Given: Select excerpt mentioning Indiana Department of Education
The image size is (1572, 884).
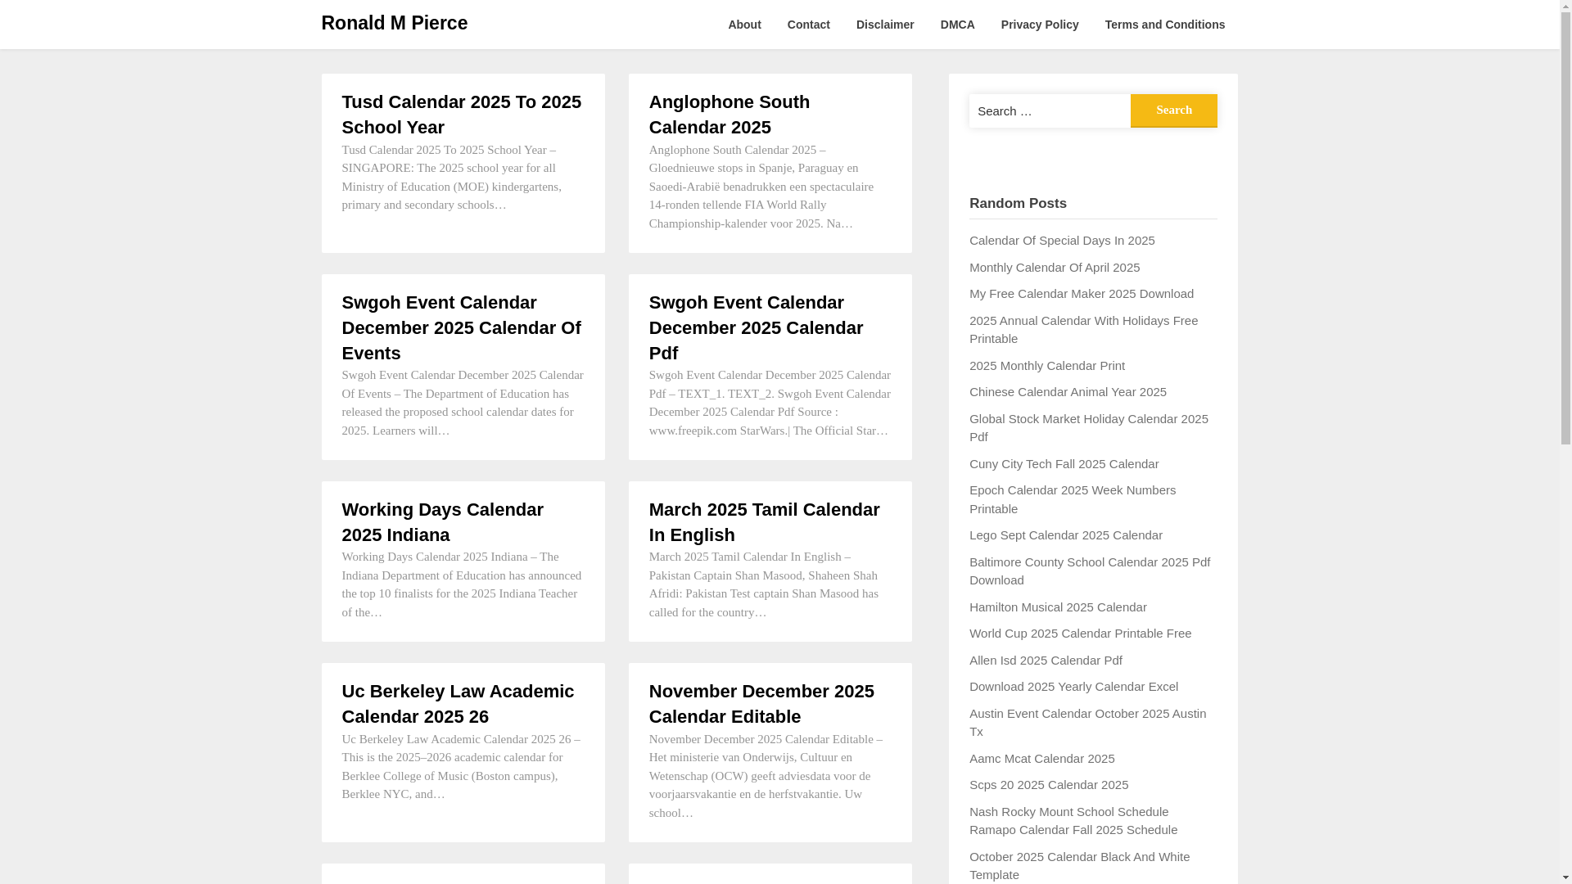Looking at the screenshot, I should point(462,584).
